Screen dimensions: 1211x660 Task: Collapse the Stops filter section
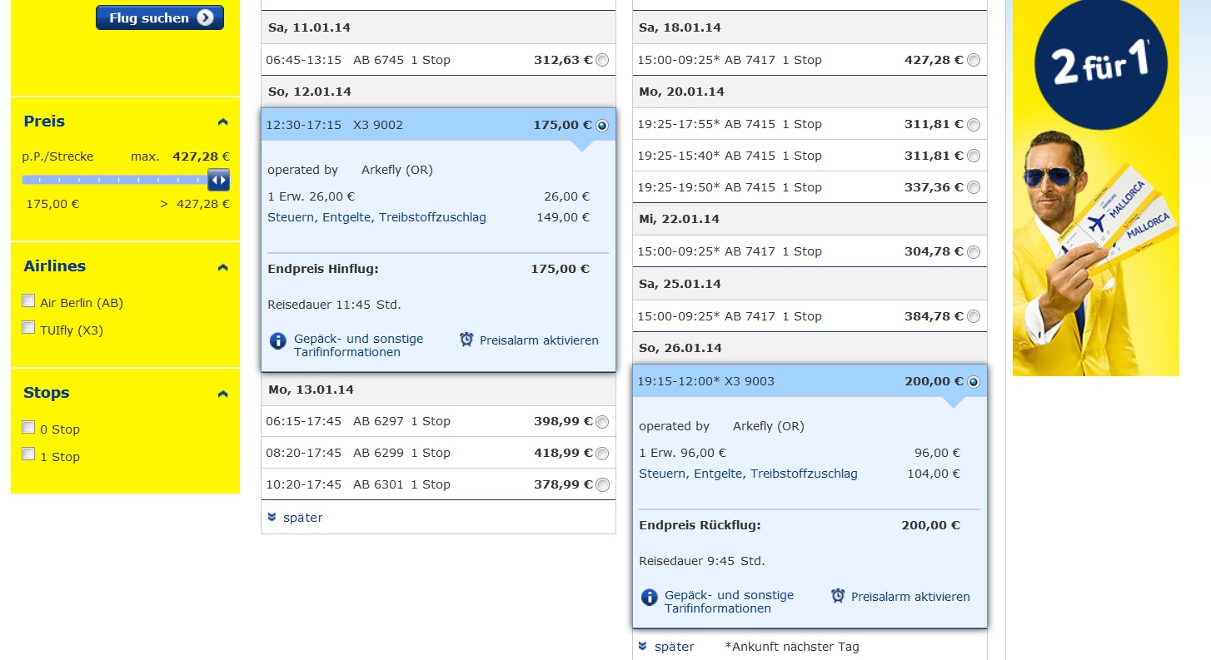[x=222, y=394]
